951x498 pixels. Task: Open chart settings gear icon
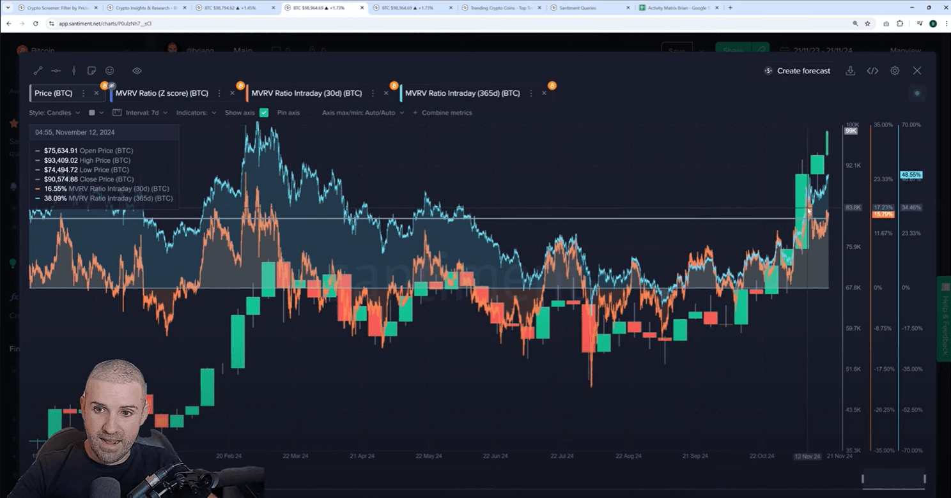point(895,71)
